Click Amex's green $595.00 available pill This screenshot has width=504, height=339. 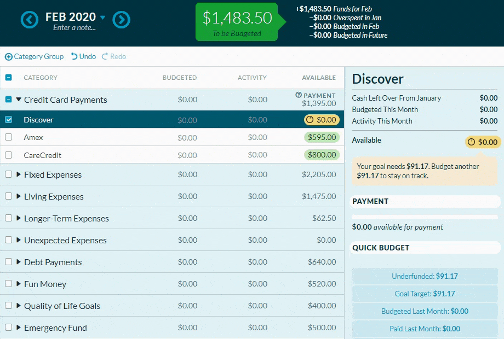pos(322,137)
